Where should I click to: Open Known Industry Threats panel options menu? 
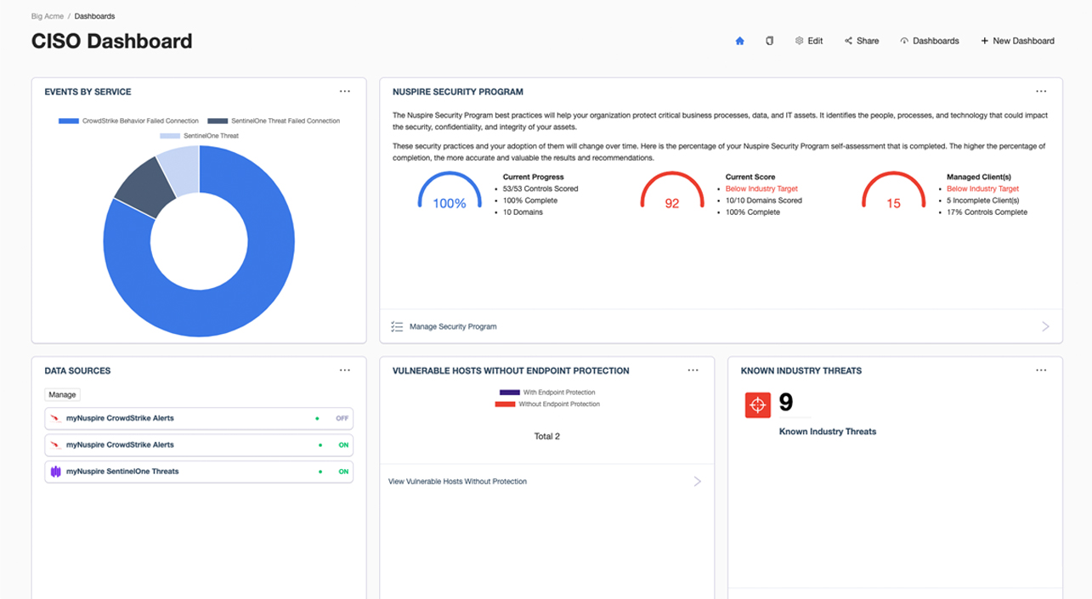click(1041, 370)
